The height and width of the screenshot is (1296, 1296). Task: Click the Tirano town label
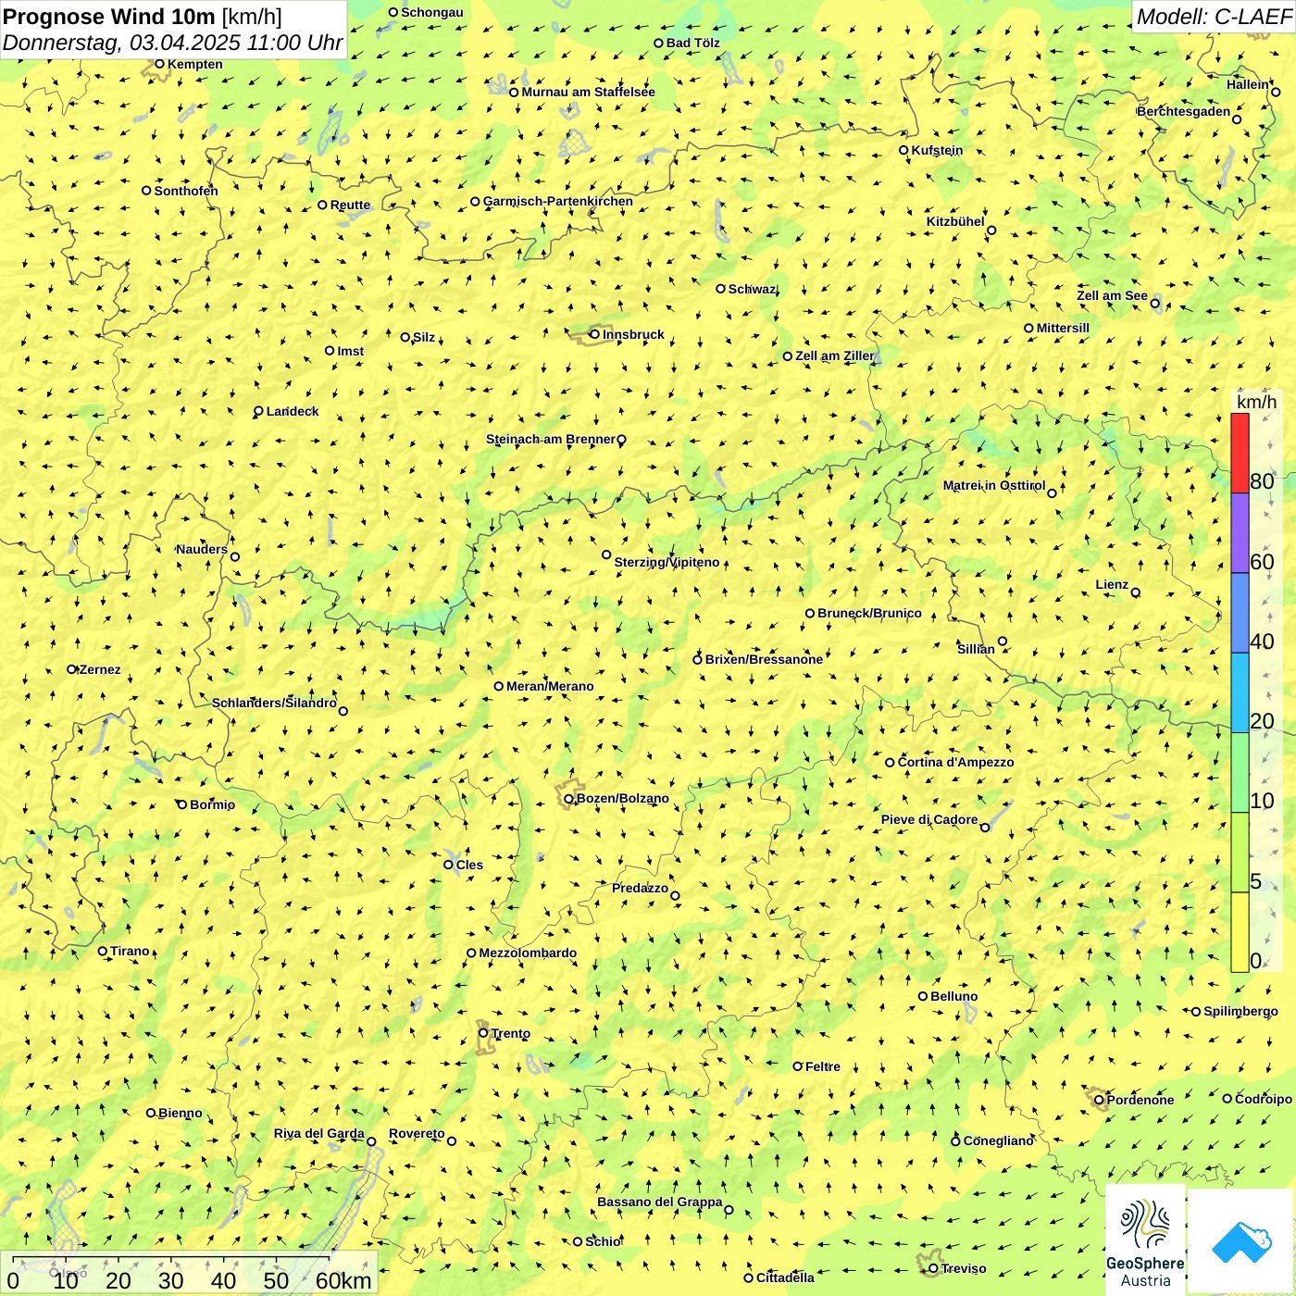pyautogui.click(x=130, y=951)
